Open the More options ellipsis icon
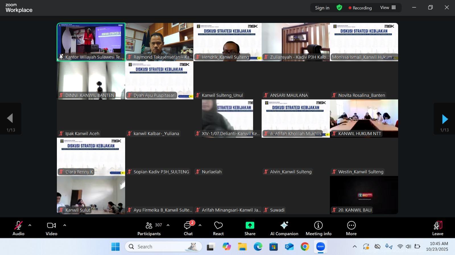455x255 pixels. (x=351, y=226)
